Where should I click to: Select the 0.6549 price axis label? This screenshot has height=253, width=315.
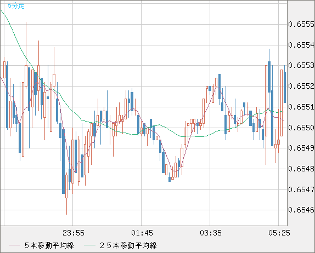pyautogui.click(x=301, y=148)
